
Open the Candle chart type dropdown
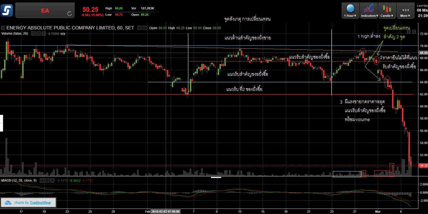[387, 10]
